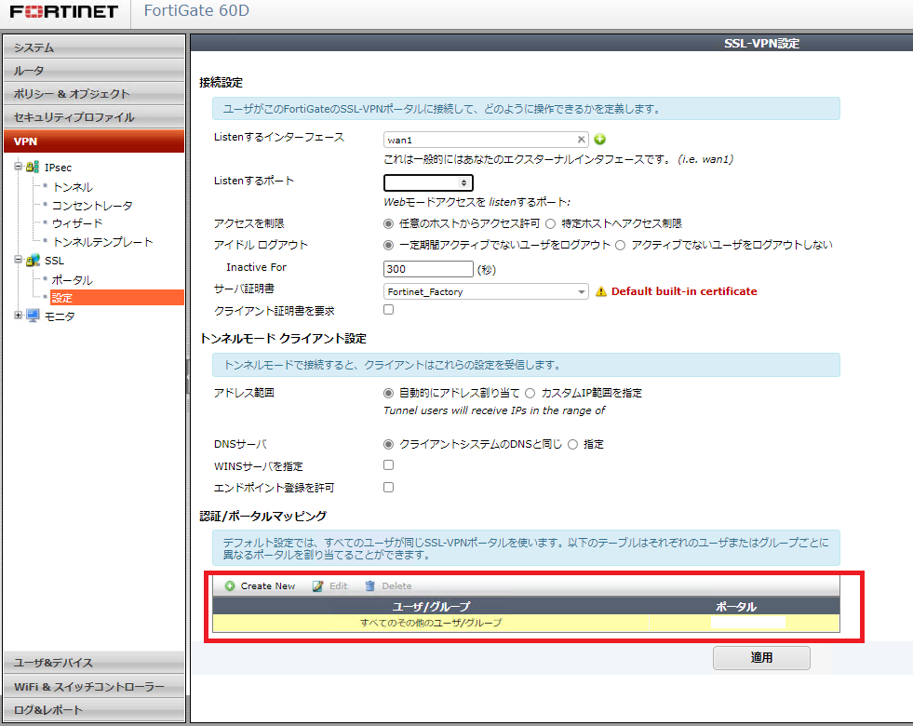Click the Default built-in certificate warning text
The image size is (913, 726).
pyautogui.click(x=684, y=291)
